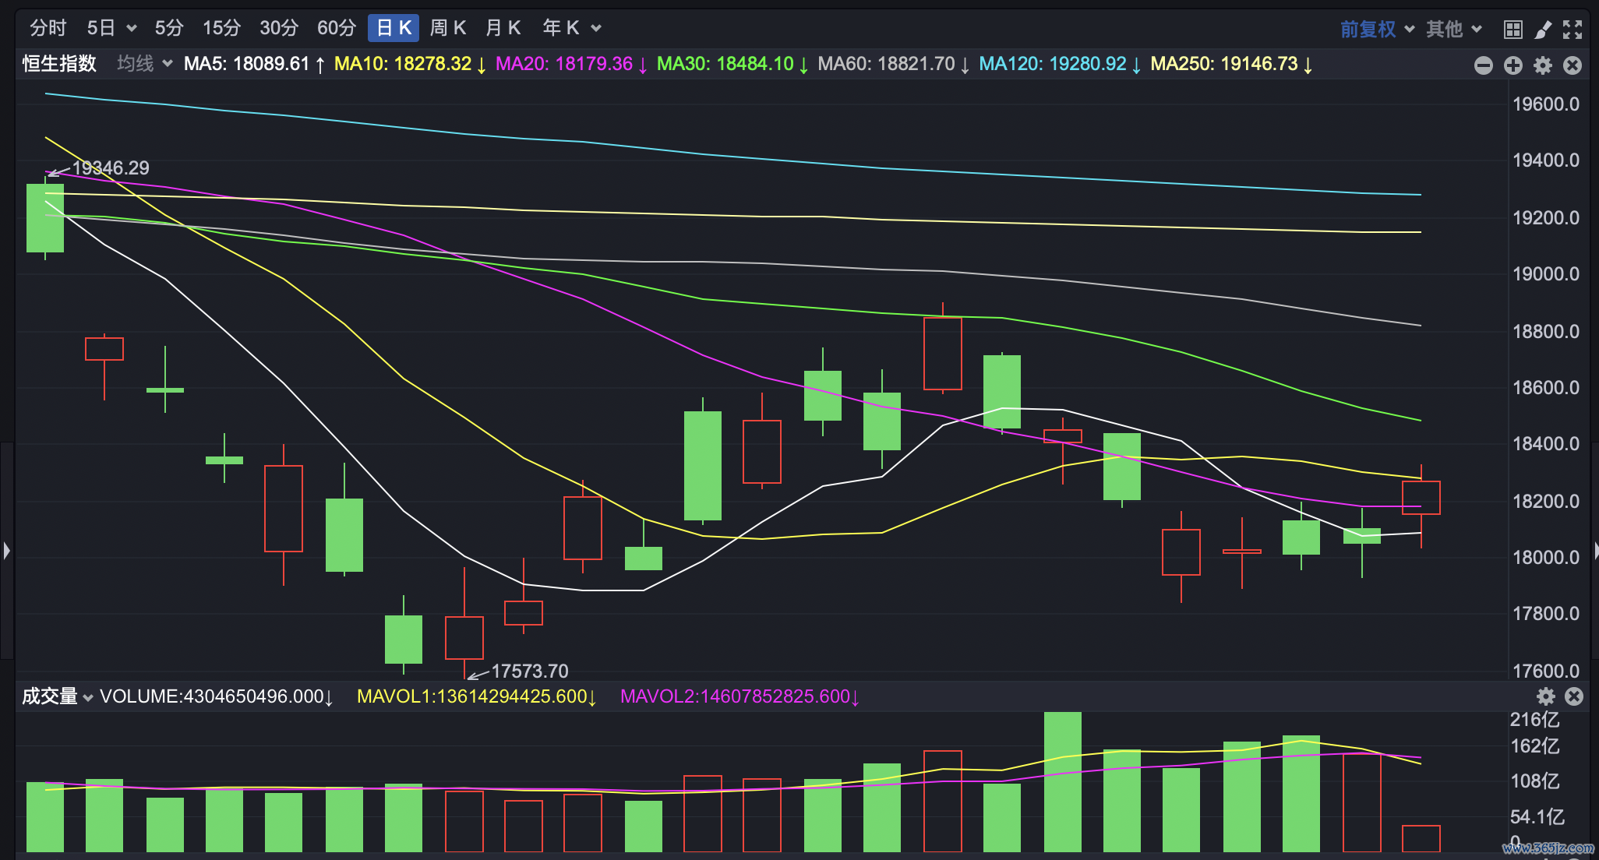
Task: Select the 15分 timeframe
Action: (222, 28)
